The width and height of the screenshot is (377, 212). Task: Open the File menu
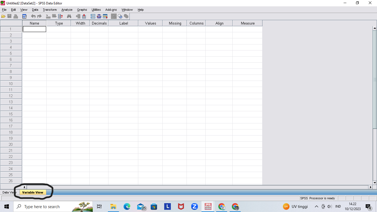click(4, 10)
